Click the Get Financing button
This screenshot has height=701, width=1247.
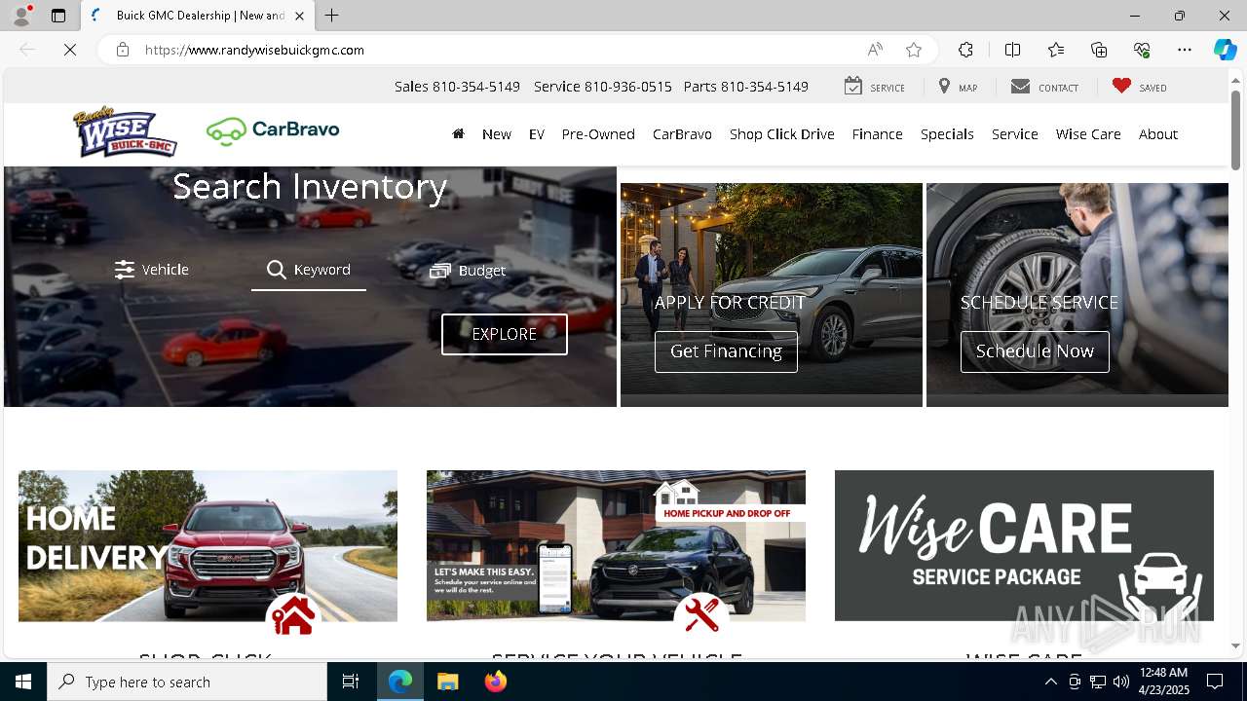726,351
